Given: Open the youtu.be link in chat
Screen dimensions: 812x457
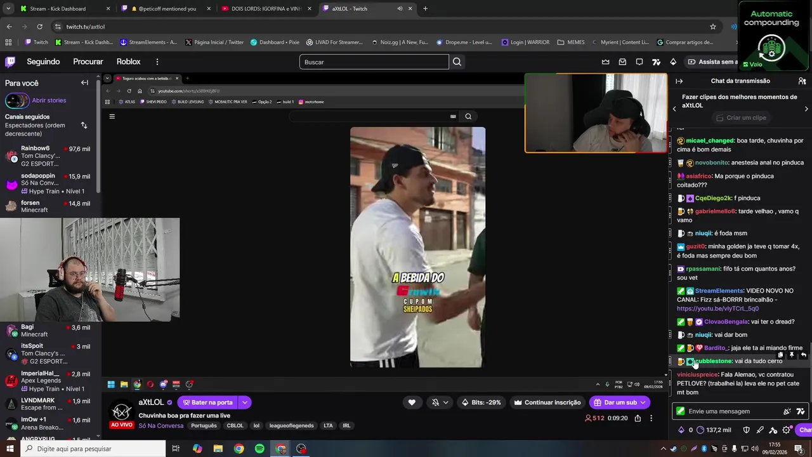Looking at the screenshot, I should (x=717, y=308).
